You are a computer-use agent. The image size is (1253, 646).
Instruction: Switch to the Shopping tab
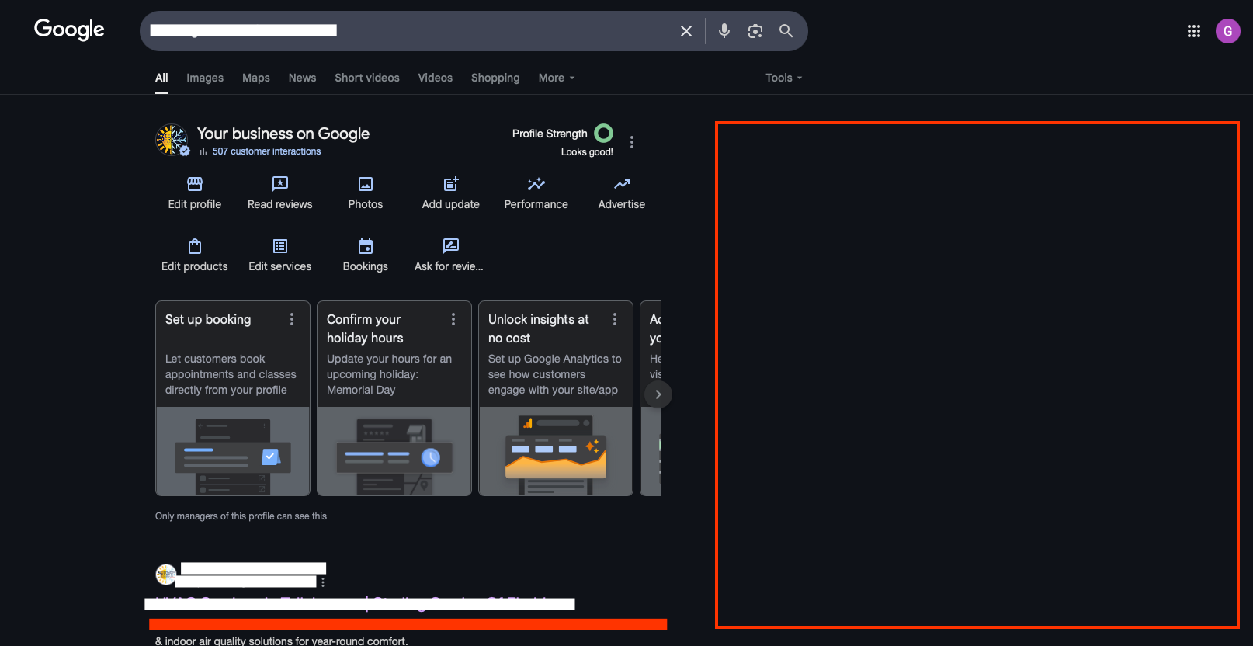click(x=495, y=78)
